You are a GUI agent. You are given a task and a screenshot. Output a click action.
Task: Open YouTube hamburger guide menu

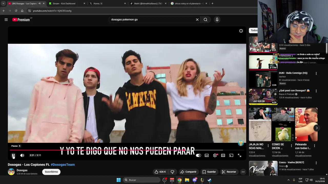(6, 20)
